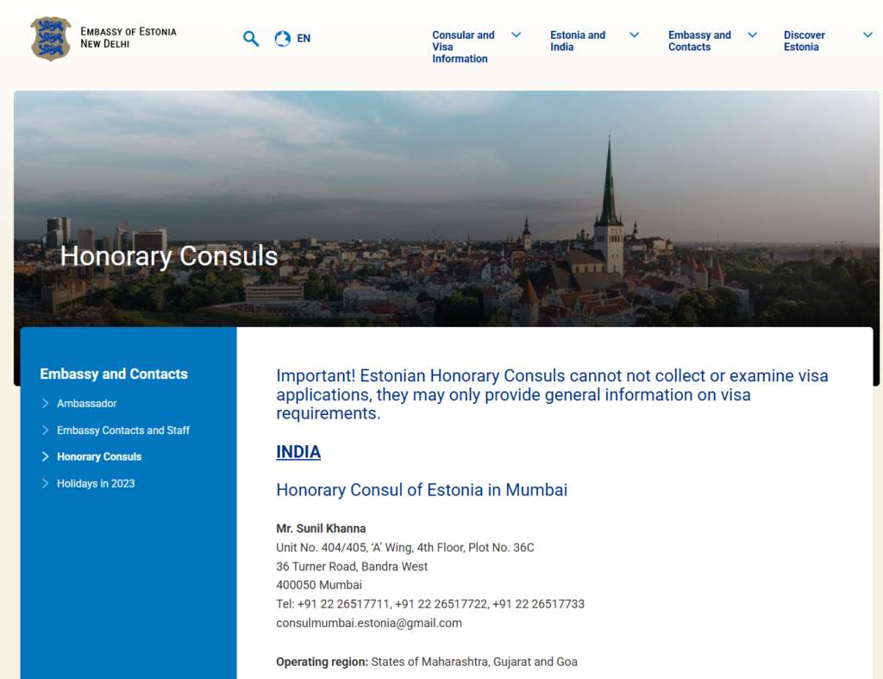Click the arrow icon beside Embassy Contacts and Staff
Image resolution: width=883 pixels, height=679 pixels.
pos(46,431)
